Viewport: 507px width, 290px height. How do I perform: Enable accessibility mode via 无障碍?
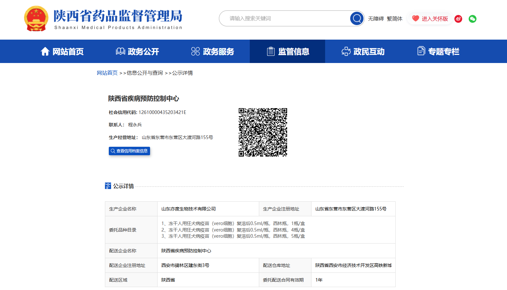point(376,19)
